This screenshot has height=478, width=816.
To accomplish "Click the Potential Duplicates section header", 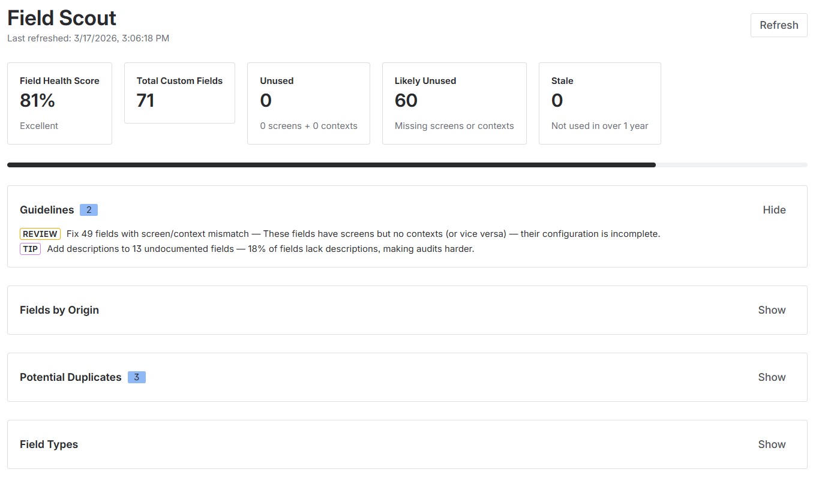I will (x=70, y=377).
